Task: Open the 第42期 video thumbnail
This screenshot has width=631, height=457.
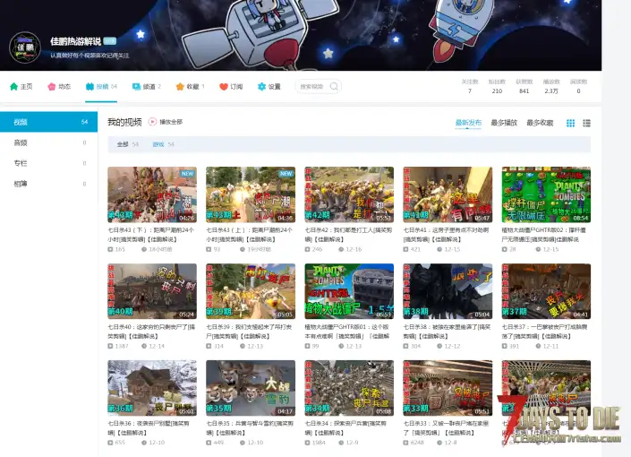Action: coord(349,194)
